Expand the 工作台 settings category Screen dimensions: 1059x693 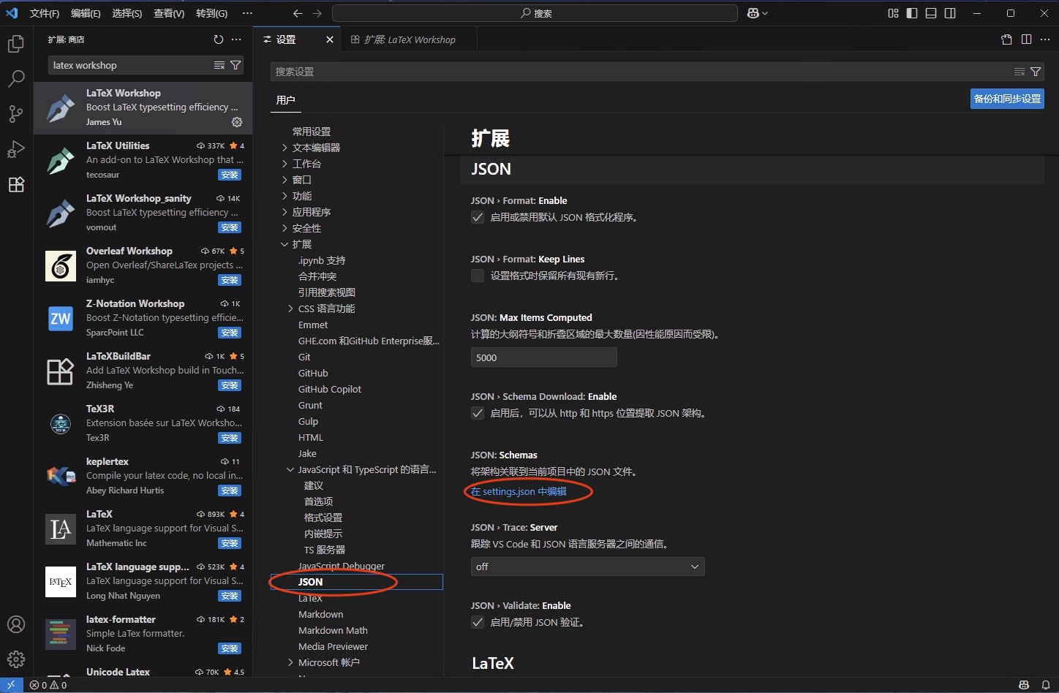pyautogui.click(x=284, y=164)
